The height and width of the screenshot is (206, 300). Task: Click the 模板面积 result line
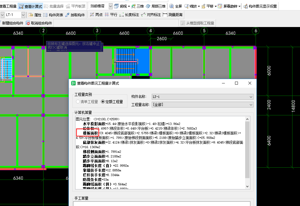coord(158,135)
